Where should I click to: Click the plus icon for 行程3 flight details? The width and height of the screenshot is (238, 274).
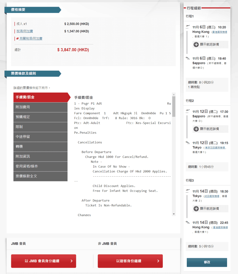coord(196,209)
